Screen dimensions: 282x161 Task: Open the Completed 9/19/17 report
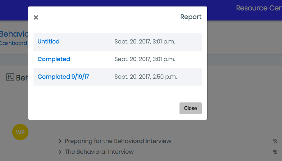click(63, 77)
